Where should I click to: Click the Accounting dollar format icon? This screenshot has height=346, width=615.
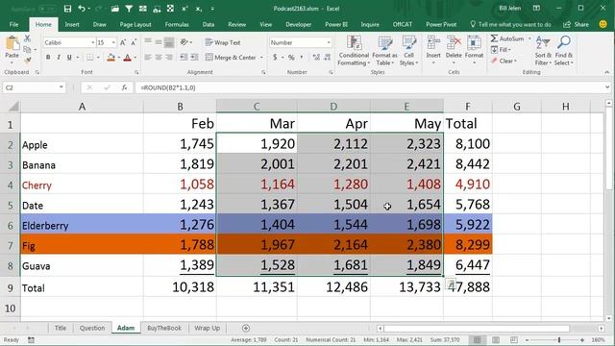point(275,58)
